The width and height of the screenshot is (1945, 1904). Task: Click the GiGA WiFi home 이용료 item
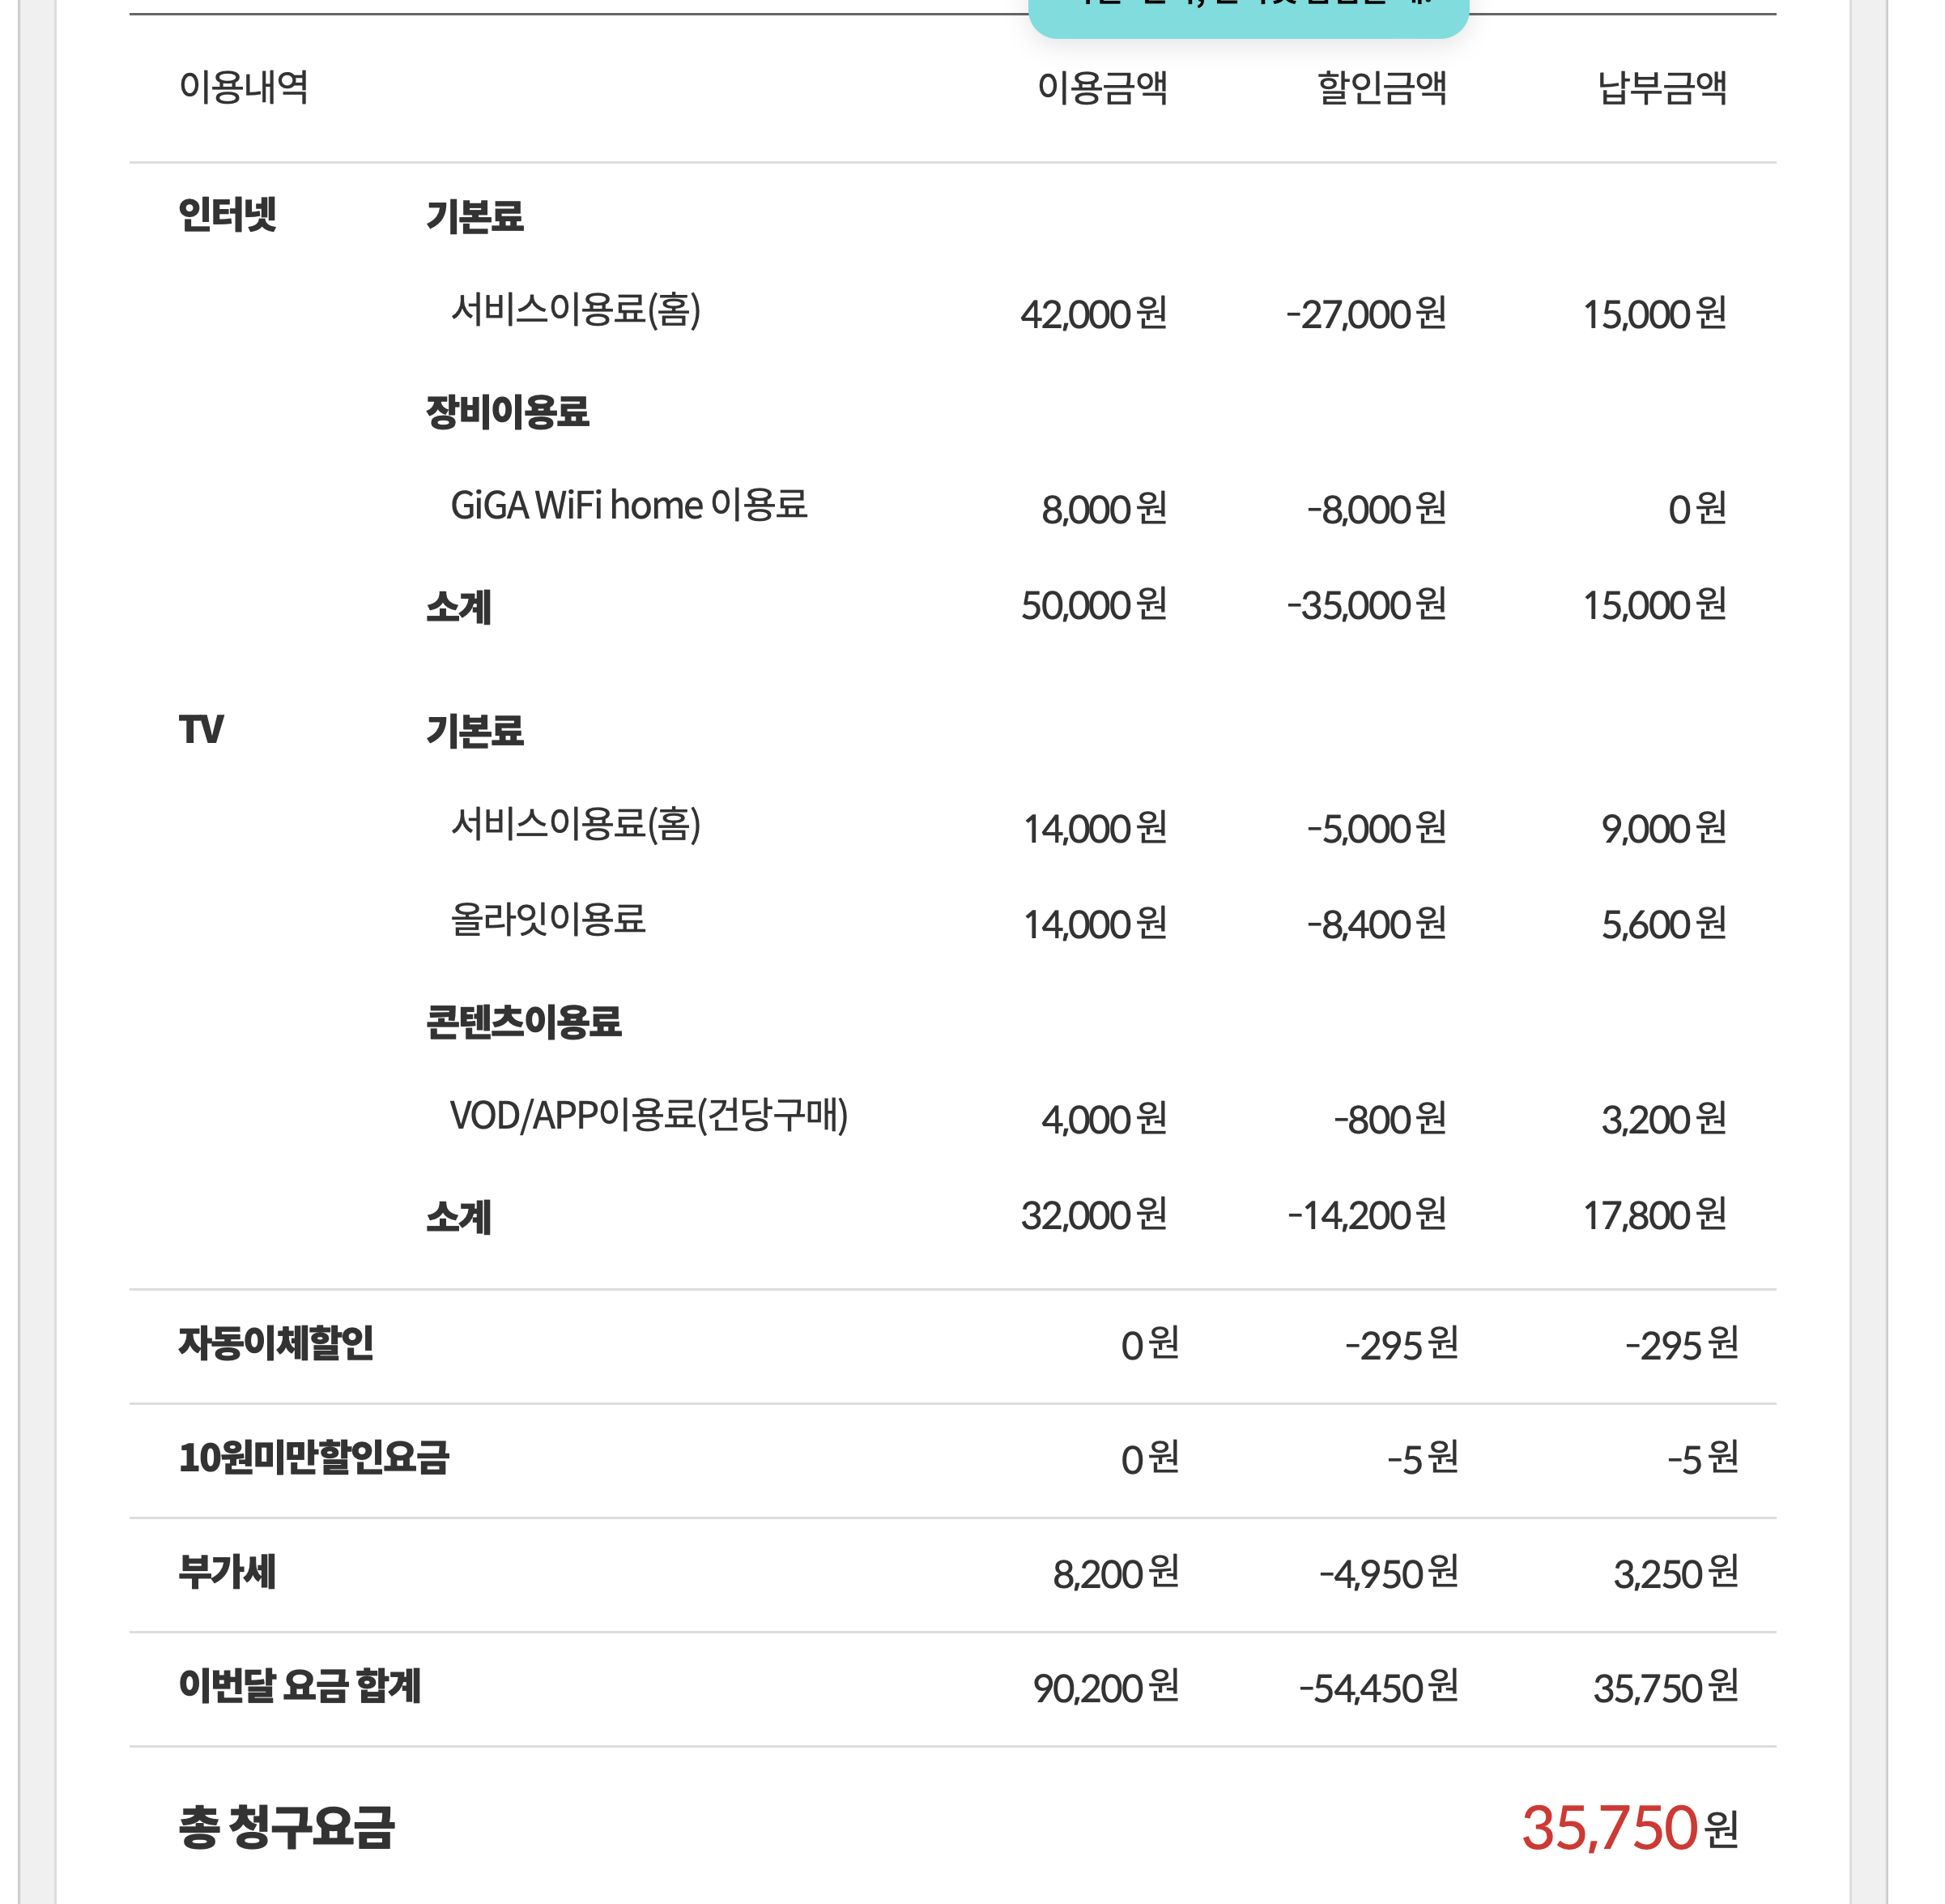point(628,505)
